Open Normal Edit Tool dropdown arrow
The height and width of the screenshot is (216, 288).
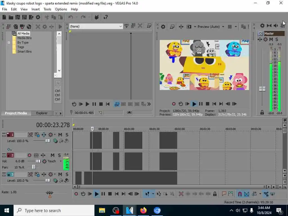[x=153, y=194]
